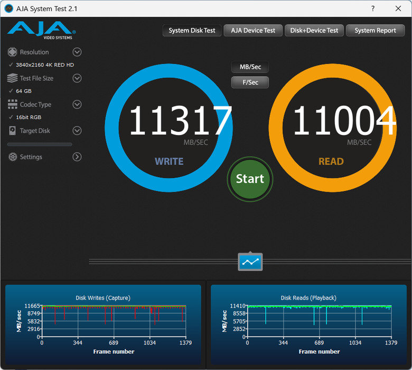Click the Disk Reads (Playback) graph

coord(308,324)
